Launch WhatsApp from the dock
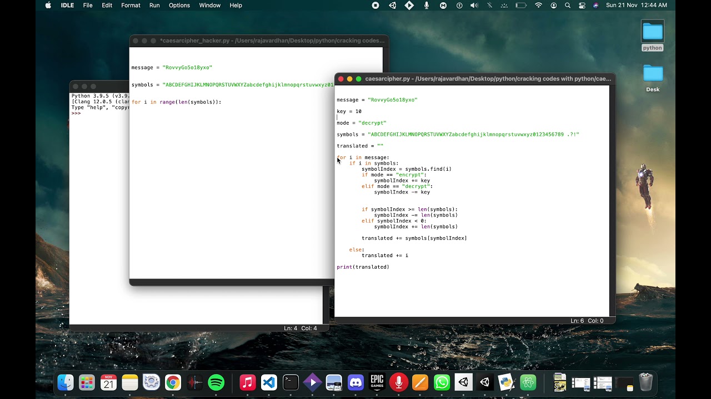The height and width of the screenshot is (399, 711). coord(442,382)
